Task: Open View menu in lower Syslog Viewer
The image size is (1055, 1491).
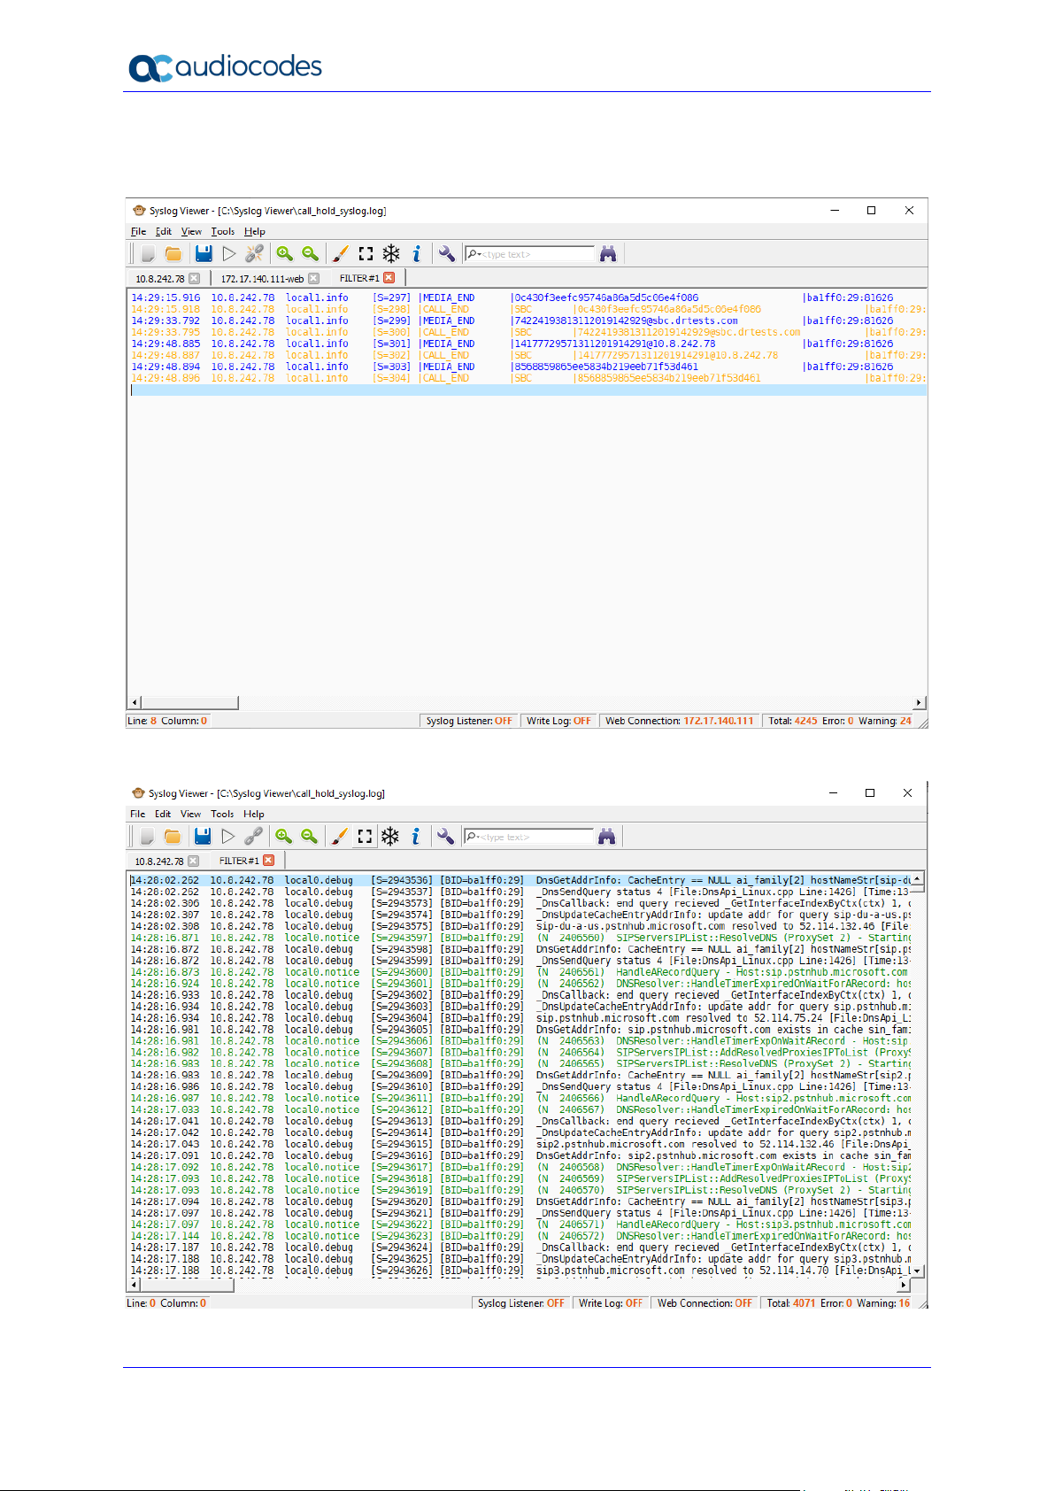Action: 190,815
